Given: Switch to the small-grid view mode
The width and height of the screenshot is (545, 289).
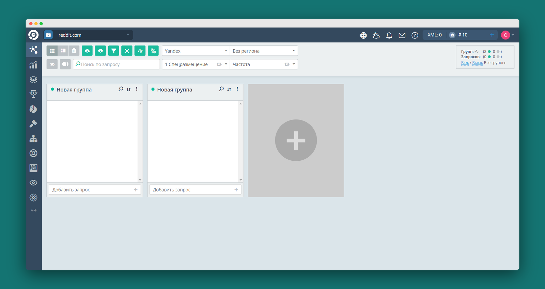Looking at the screenshot, I should click(52, 51).
